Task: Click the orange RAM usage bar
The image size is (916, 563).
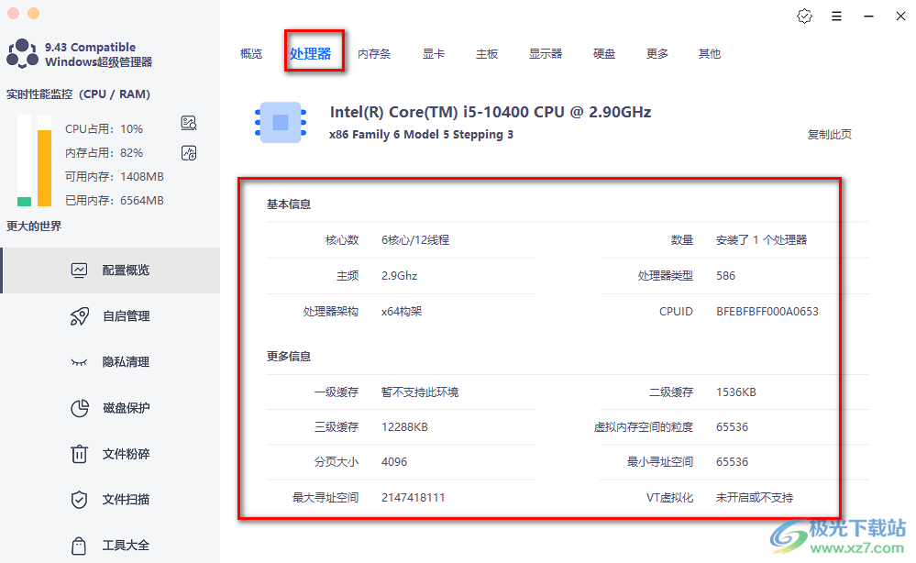Action: 44,168
